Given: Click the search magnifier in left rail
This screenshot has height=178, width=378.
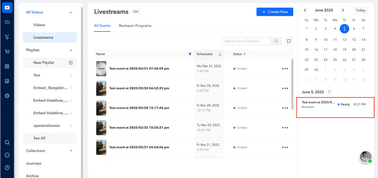Looking at the screenshot, I should (7, 142).
